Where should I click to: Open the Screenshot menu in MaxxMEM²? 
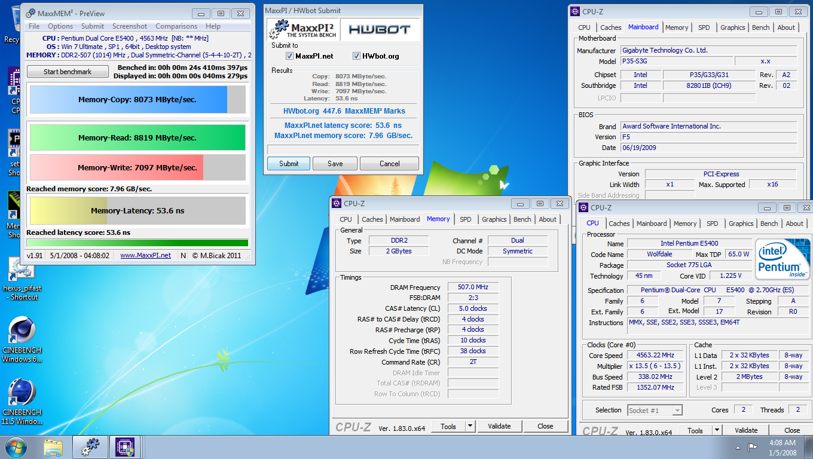[130, 26]
